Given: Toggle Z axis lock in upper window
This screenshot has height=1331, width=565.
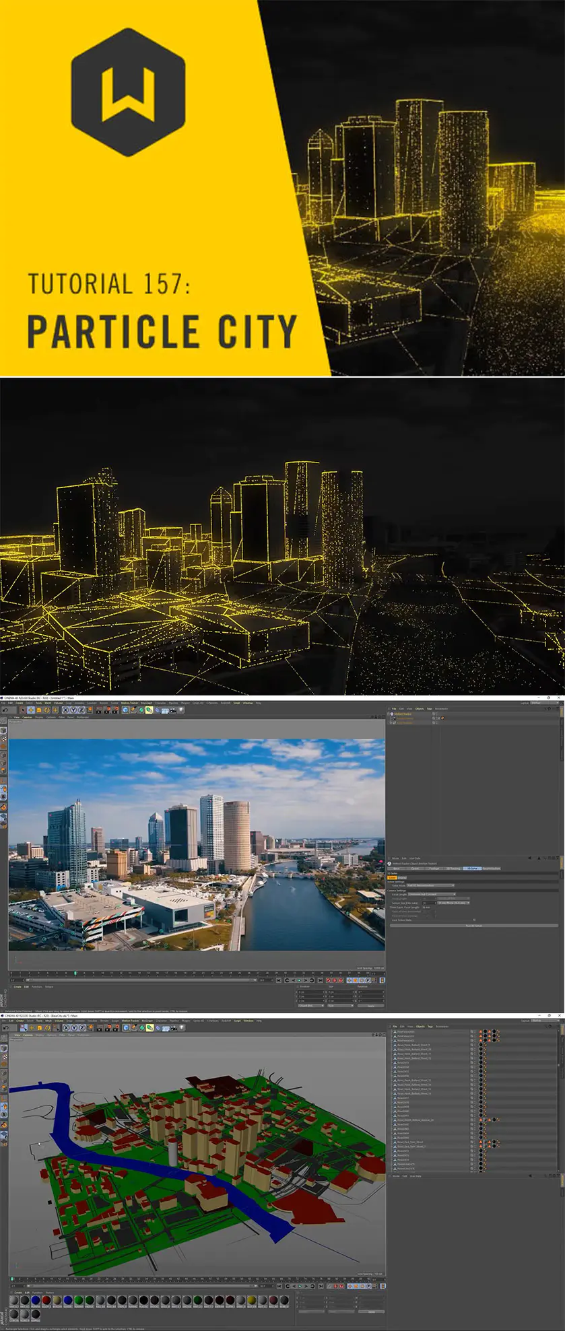Looking at the screenshot, I should click(x=81, y=710).
